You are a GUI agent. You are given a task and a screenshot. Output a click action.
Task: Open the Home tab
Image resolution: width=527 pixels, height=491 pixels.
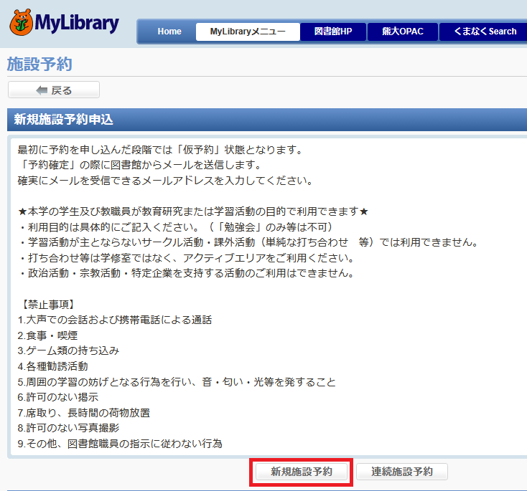pos(169,32)
